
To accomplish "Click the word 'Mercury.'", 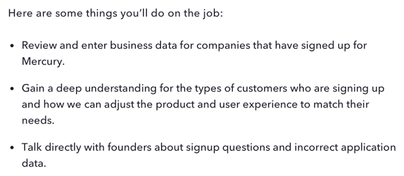I will (x=43, y=62).
